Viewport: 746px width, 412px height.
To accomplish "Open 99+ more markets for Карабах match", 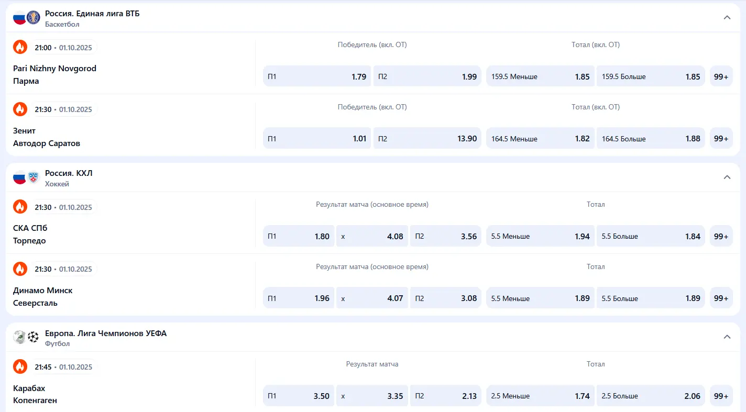I will coord(721,396).
